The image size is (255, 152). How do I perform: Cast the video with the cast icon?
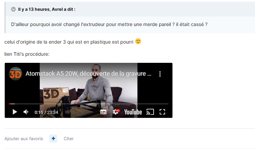150,112
